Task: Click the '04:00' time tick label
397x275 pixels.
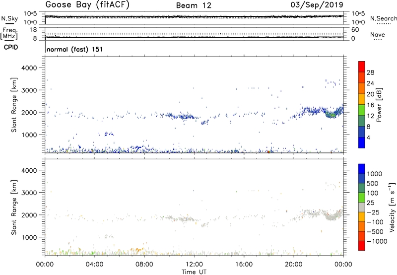Action: tap(94, 265)
